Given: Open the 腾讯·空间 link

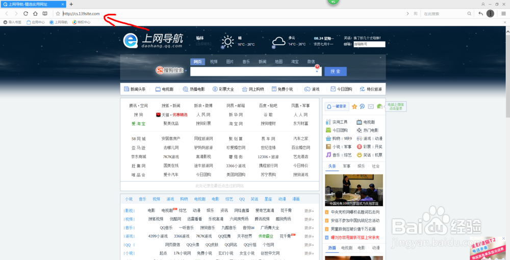Looking at the screenshot, I should click(x=139, y=106).
